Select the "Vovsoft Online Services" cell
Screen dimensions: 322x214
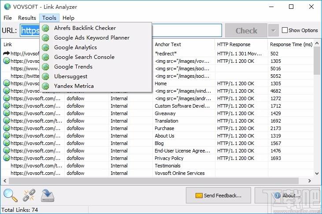coord(180,173)
